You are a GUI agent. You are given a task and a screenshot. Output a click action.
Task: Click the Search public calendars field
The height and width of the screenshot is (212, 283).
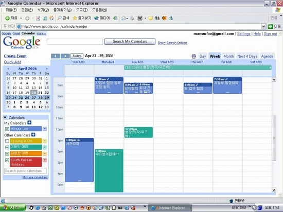click(25, 171)
